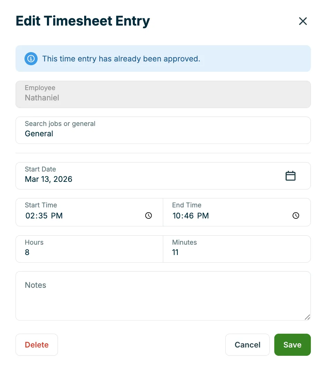Click the Delete button
This screenshot has width=325, height=372.
point(37,345)
